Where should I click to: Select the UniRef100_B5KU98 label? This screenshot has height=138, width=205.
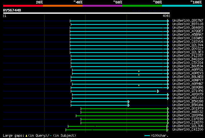188,101
